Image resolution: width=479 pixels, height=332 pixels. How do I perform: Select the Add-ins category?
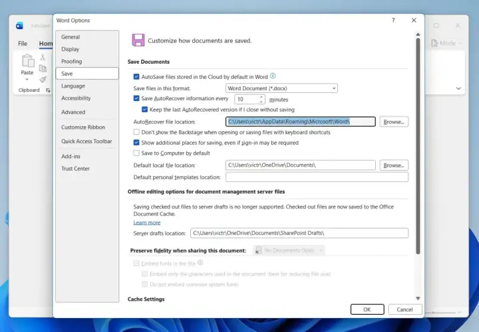(x=87, y=156)
